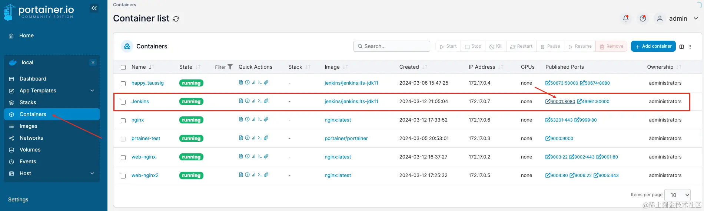
Task: Go to Images in the sidebar
Action: tap(29, 126)
